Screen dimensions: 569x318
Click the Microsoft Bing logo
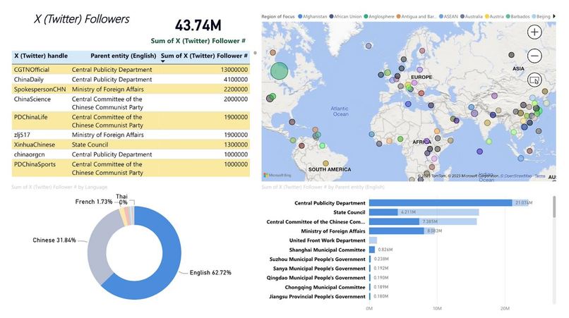[277, 175]
